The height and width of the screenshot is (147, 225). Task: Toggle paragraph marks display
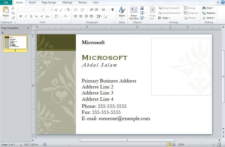[113, 10]
